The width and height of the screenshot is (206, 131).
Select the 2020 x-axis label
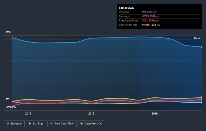point(155,113)
